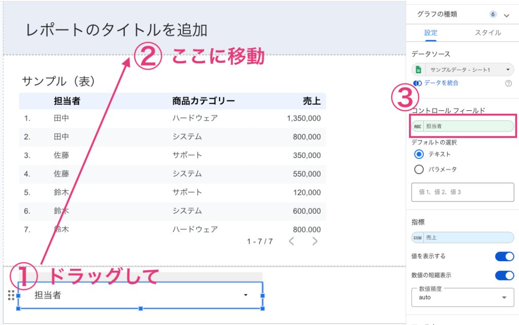Viewport: 519px width, 325px height.
Task: Go to previous table page arrow
Action: (x=291, y=241)
